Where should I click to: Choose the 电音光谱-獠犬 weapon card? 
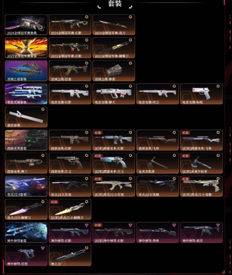pos(114,94)
